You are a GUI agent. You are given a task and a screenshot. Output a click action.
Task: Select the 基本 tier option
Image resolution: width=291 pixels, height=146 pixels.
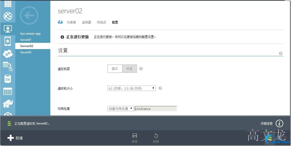tap(115, 69)
